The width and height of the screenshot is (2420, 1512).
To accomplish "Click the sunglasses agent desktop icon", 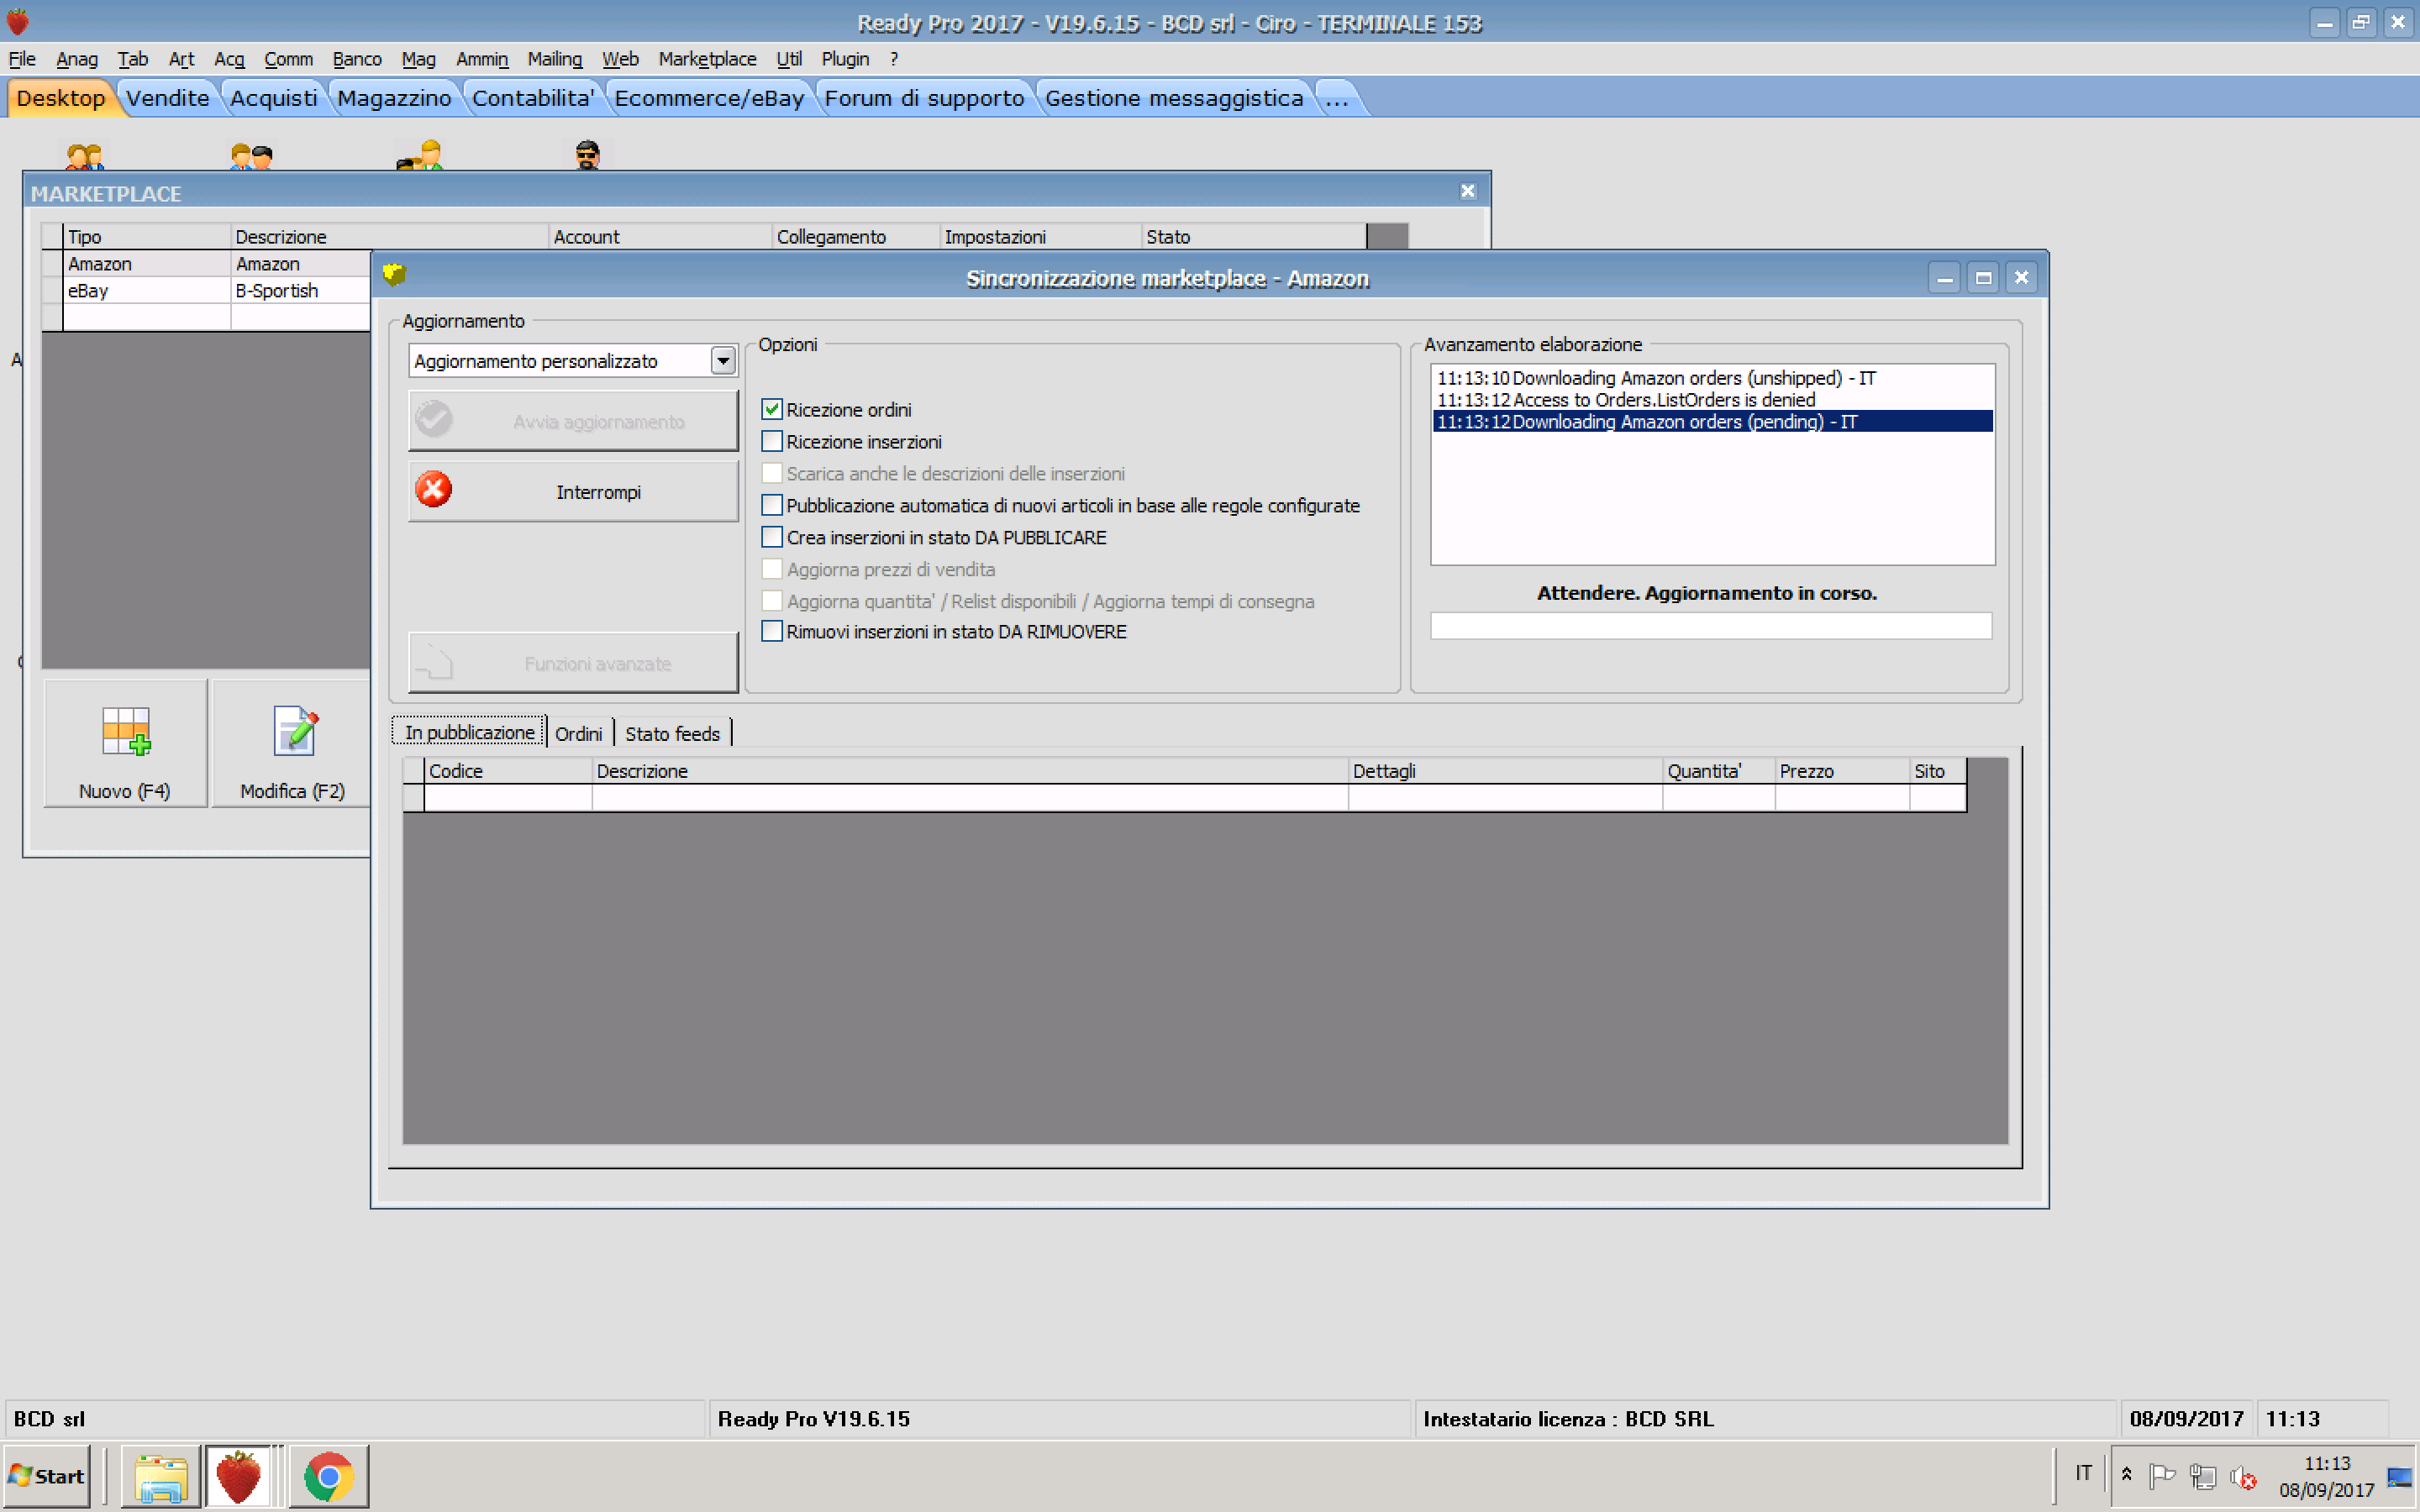I will [x=587, y=155].
